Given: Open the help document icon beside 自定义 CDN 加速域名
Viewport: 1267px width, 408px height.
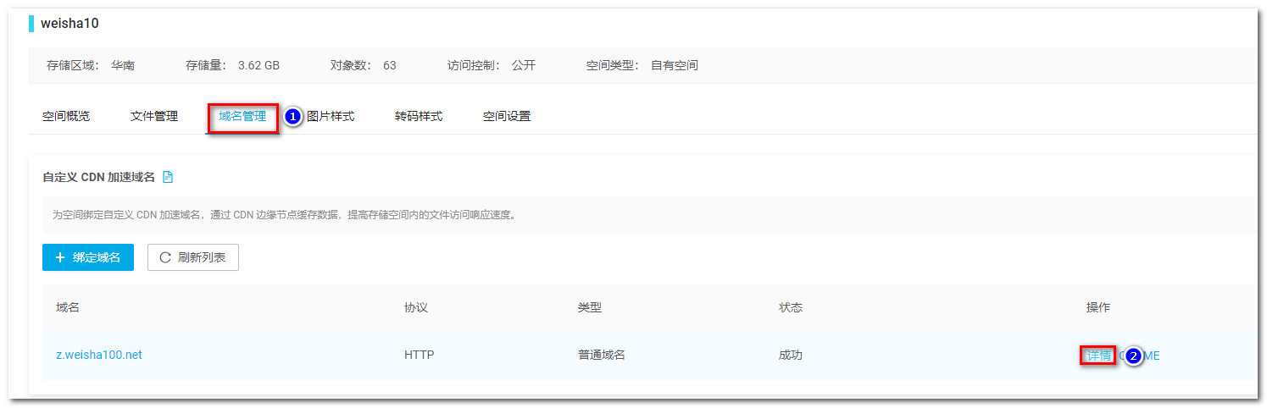Looking at the screenshot, I should (168, 177).
